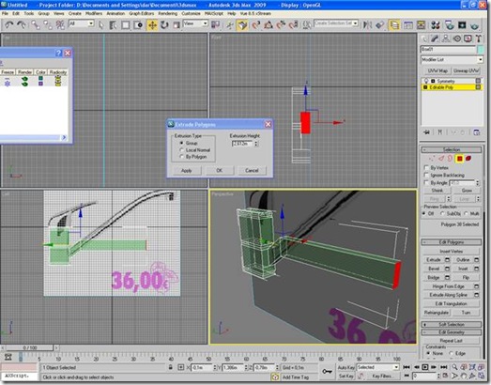Click the Undo arrow icon

pyautogui.click(x=8, y=24)
